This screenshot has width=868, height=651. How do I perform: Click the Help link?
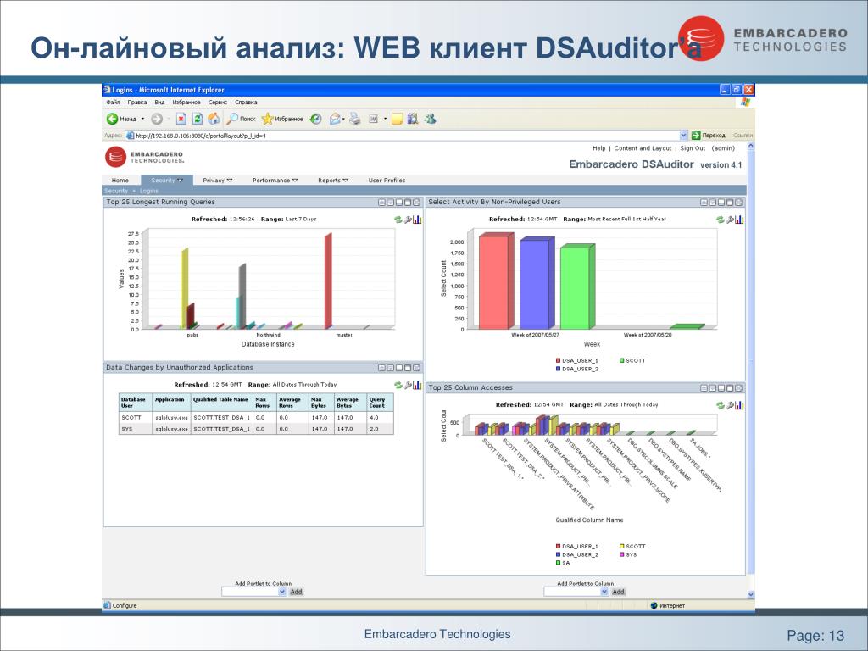tap(599, 148)
